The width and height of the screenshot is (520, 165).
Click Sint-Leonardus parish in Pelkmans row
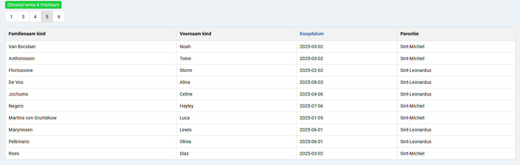click(x=415, y=142)
